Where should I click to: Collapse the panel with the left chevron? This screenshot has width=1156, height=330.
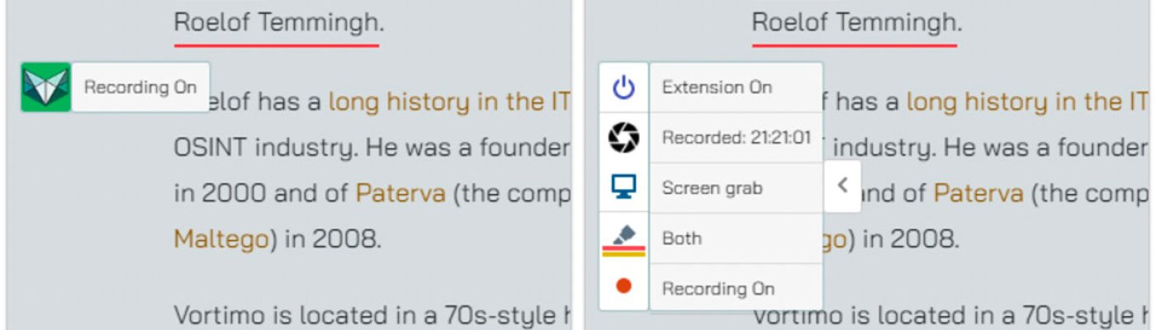842,186
